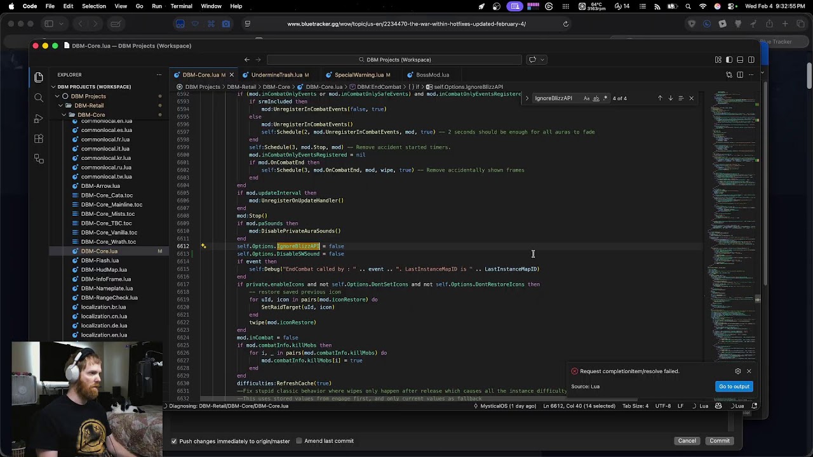813x457 pixels.
Task: Open Copilot status icon in status bar
Action: click(x=718, y=406)
